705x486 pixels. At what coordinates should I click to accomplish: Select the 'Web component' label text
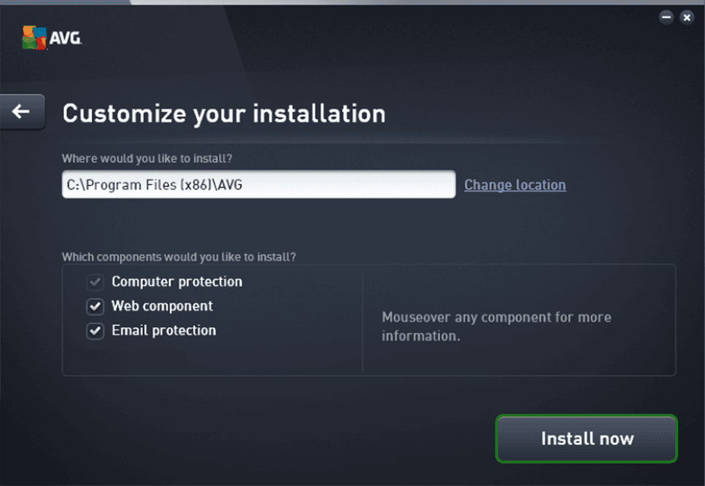(162, 306)
